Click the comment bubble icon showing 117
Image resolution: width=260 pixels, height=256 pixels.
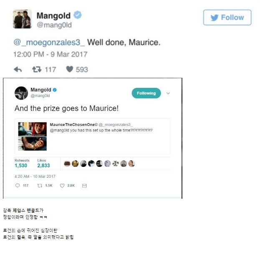(18, 186)
